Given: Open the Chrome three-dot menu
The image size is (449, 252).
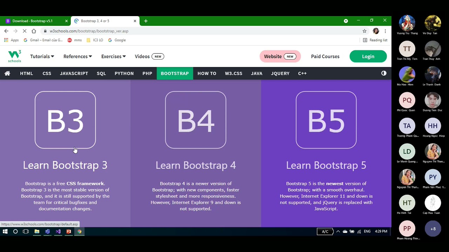Looking at the screenshot, I should coord(385,31).
